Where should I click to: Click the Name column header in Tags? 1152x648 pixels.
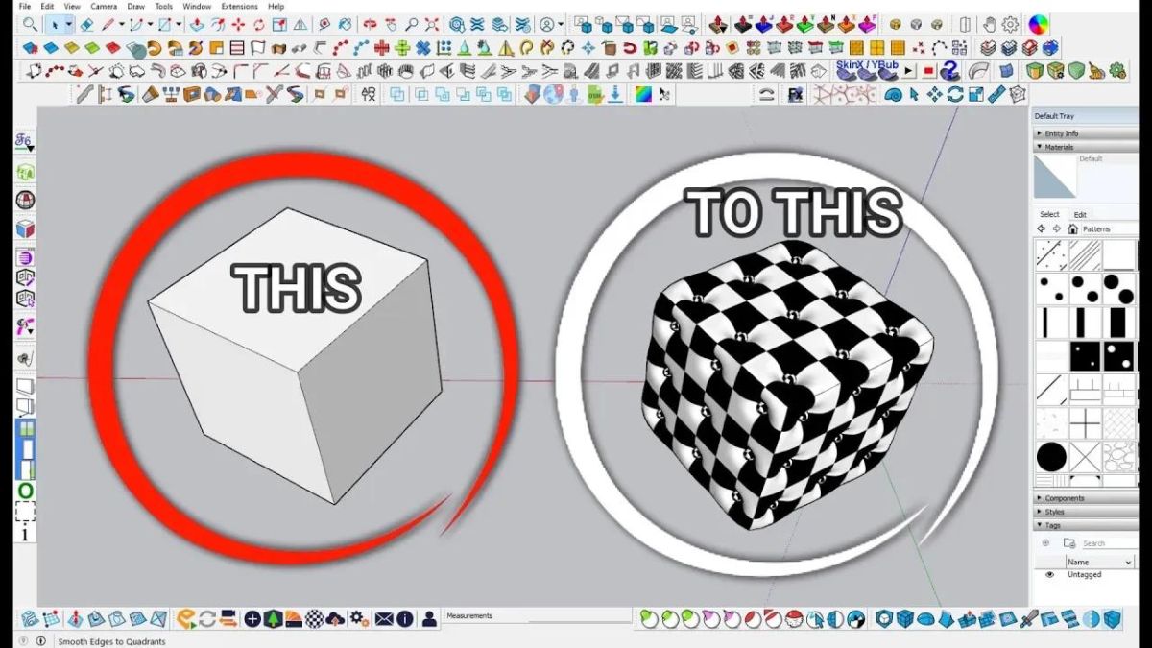[1100, 562]
